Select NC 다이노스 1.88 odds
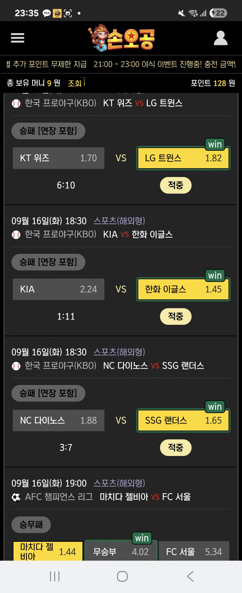The height and width of the screenshot is (593, 242). [58, 420]
